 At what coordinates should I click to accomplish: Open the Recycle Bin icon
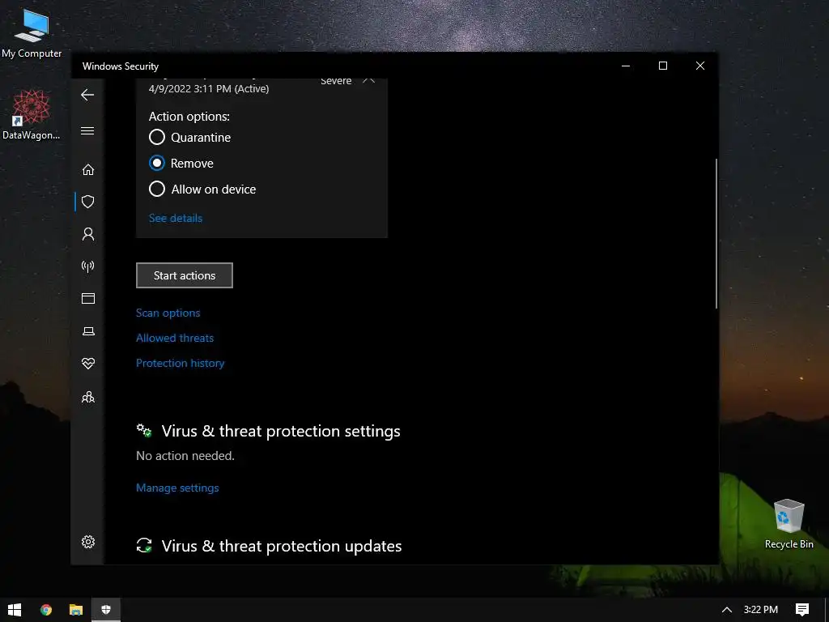[789, 524]
